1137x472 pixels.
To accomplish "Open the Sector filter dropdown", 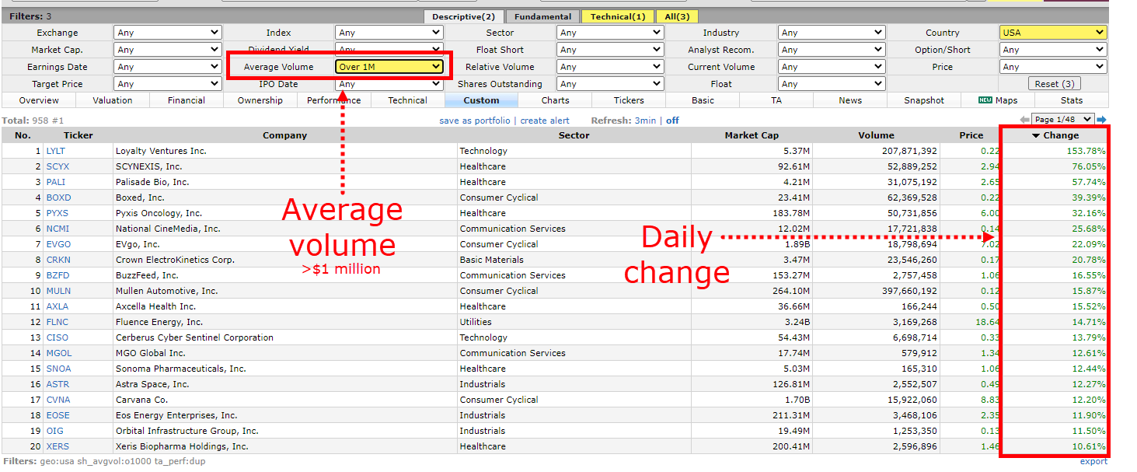I will point(610,33).
